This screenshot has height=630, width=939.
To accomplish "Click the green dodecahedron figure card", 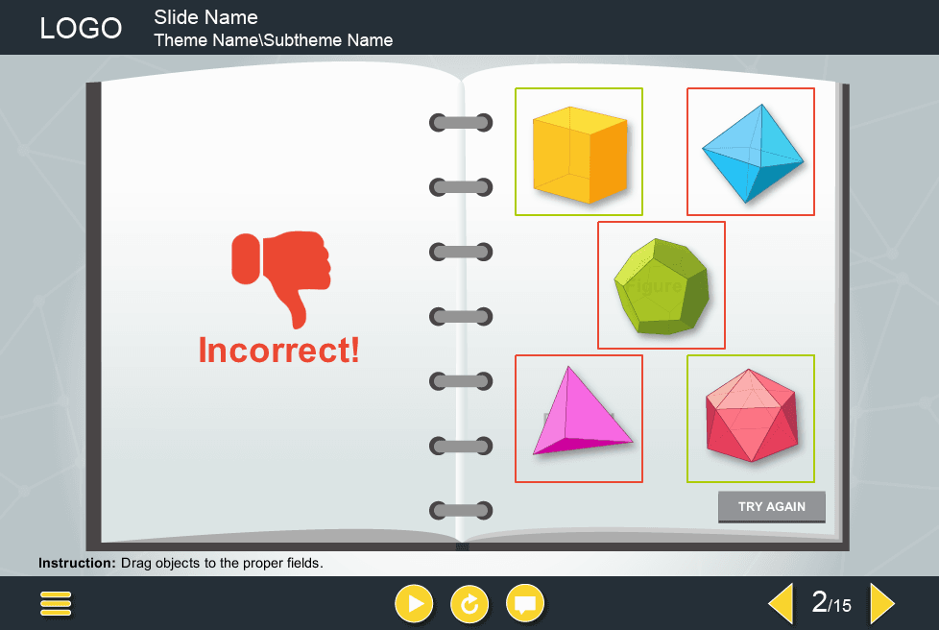I will coord(661,284).
